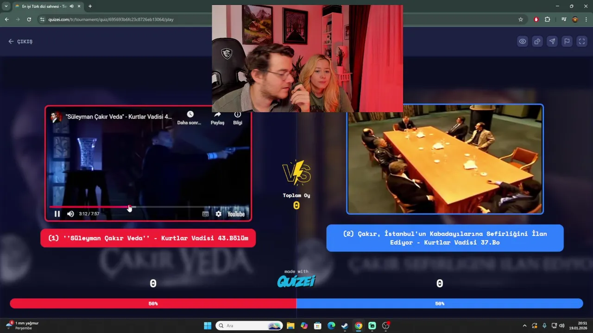Click the dice shuffle icon
The width and height of the screenshot is (593, 333).
click(537, 41)
